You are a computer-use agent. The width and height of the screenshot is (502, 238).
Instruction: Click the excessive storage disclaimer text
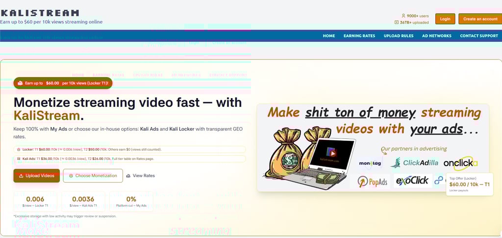point(65,216)
